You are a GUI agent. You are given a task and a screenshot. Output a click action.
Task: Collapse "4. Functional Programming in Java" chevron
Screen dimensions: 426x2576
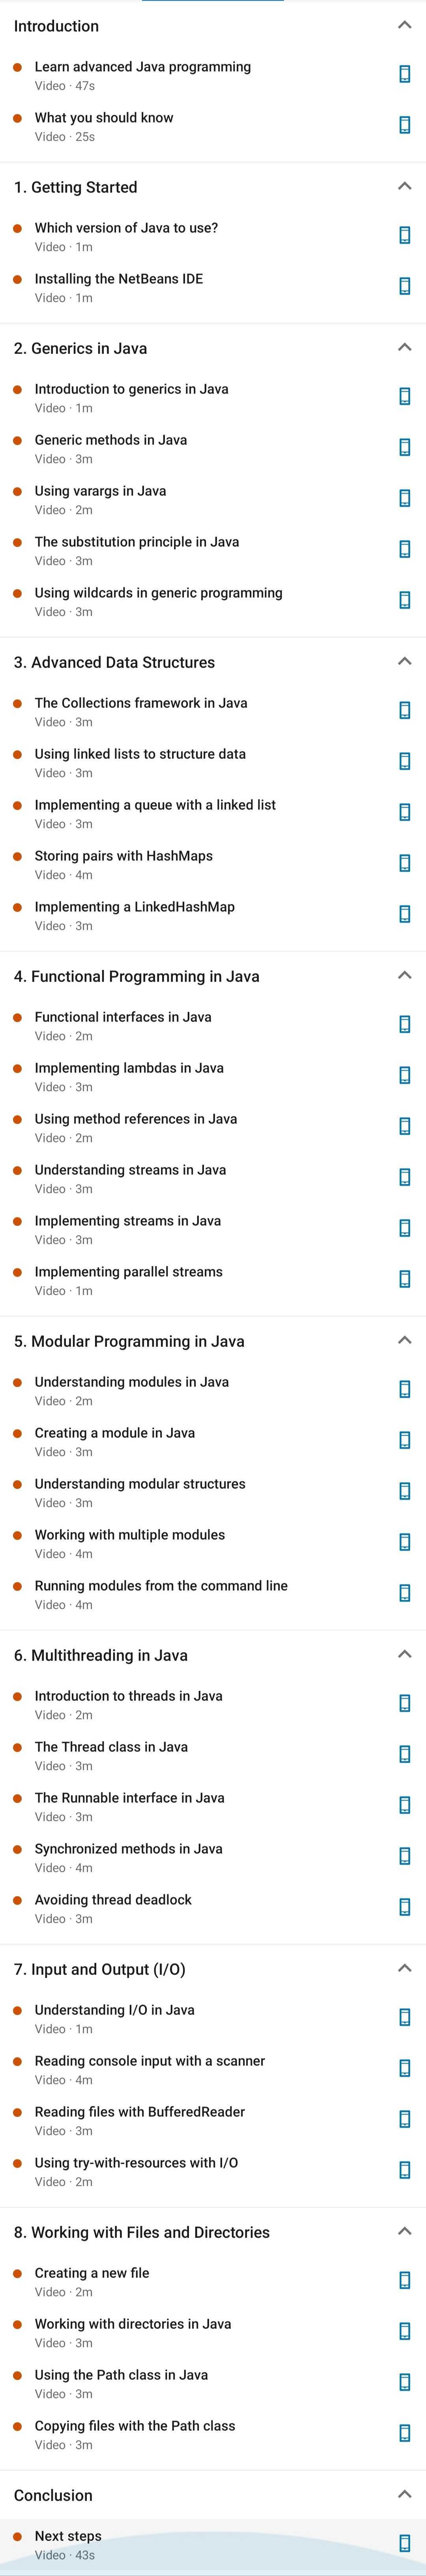tap(404, 975)
